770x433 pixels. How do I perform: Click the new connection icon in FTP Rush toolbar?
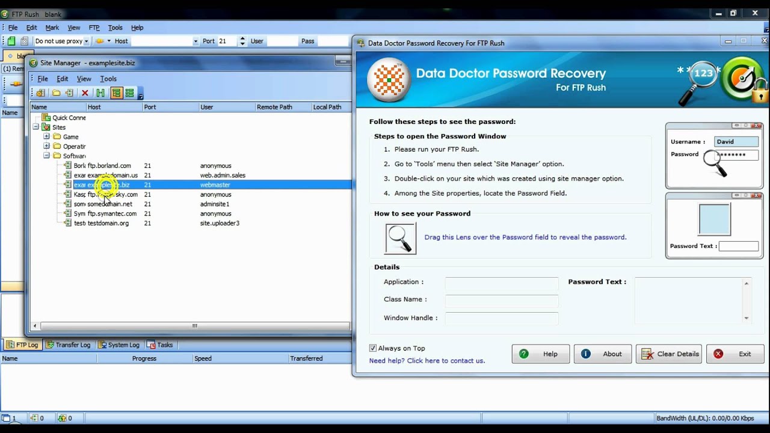[x=11, y=41]
